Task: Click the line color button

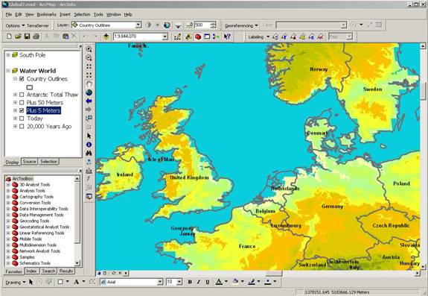Action: 252,282
